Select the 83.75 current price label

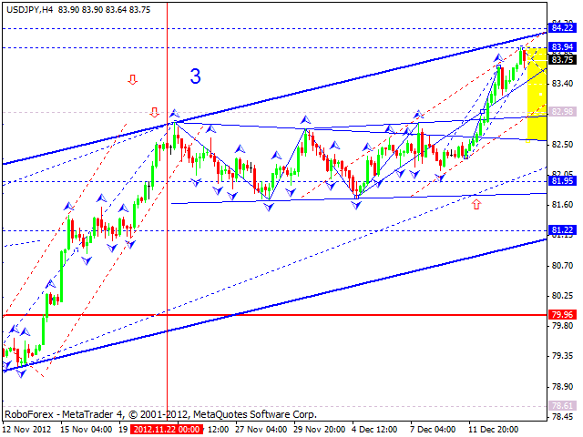click(562, 60)
